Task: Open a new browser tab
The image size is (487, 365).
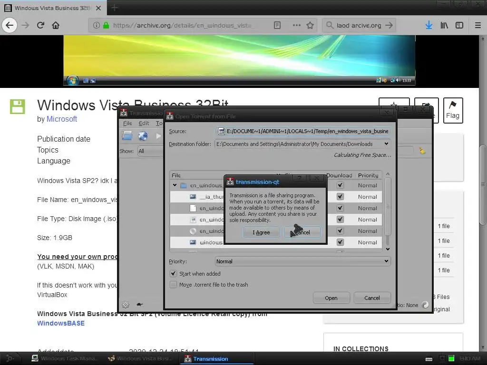Action: pos(115,8)
